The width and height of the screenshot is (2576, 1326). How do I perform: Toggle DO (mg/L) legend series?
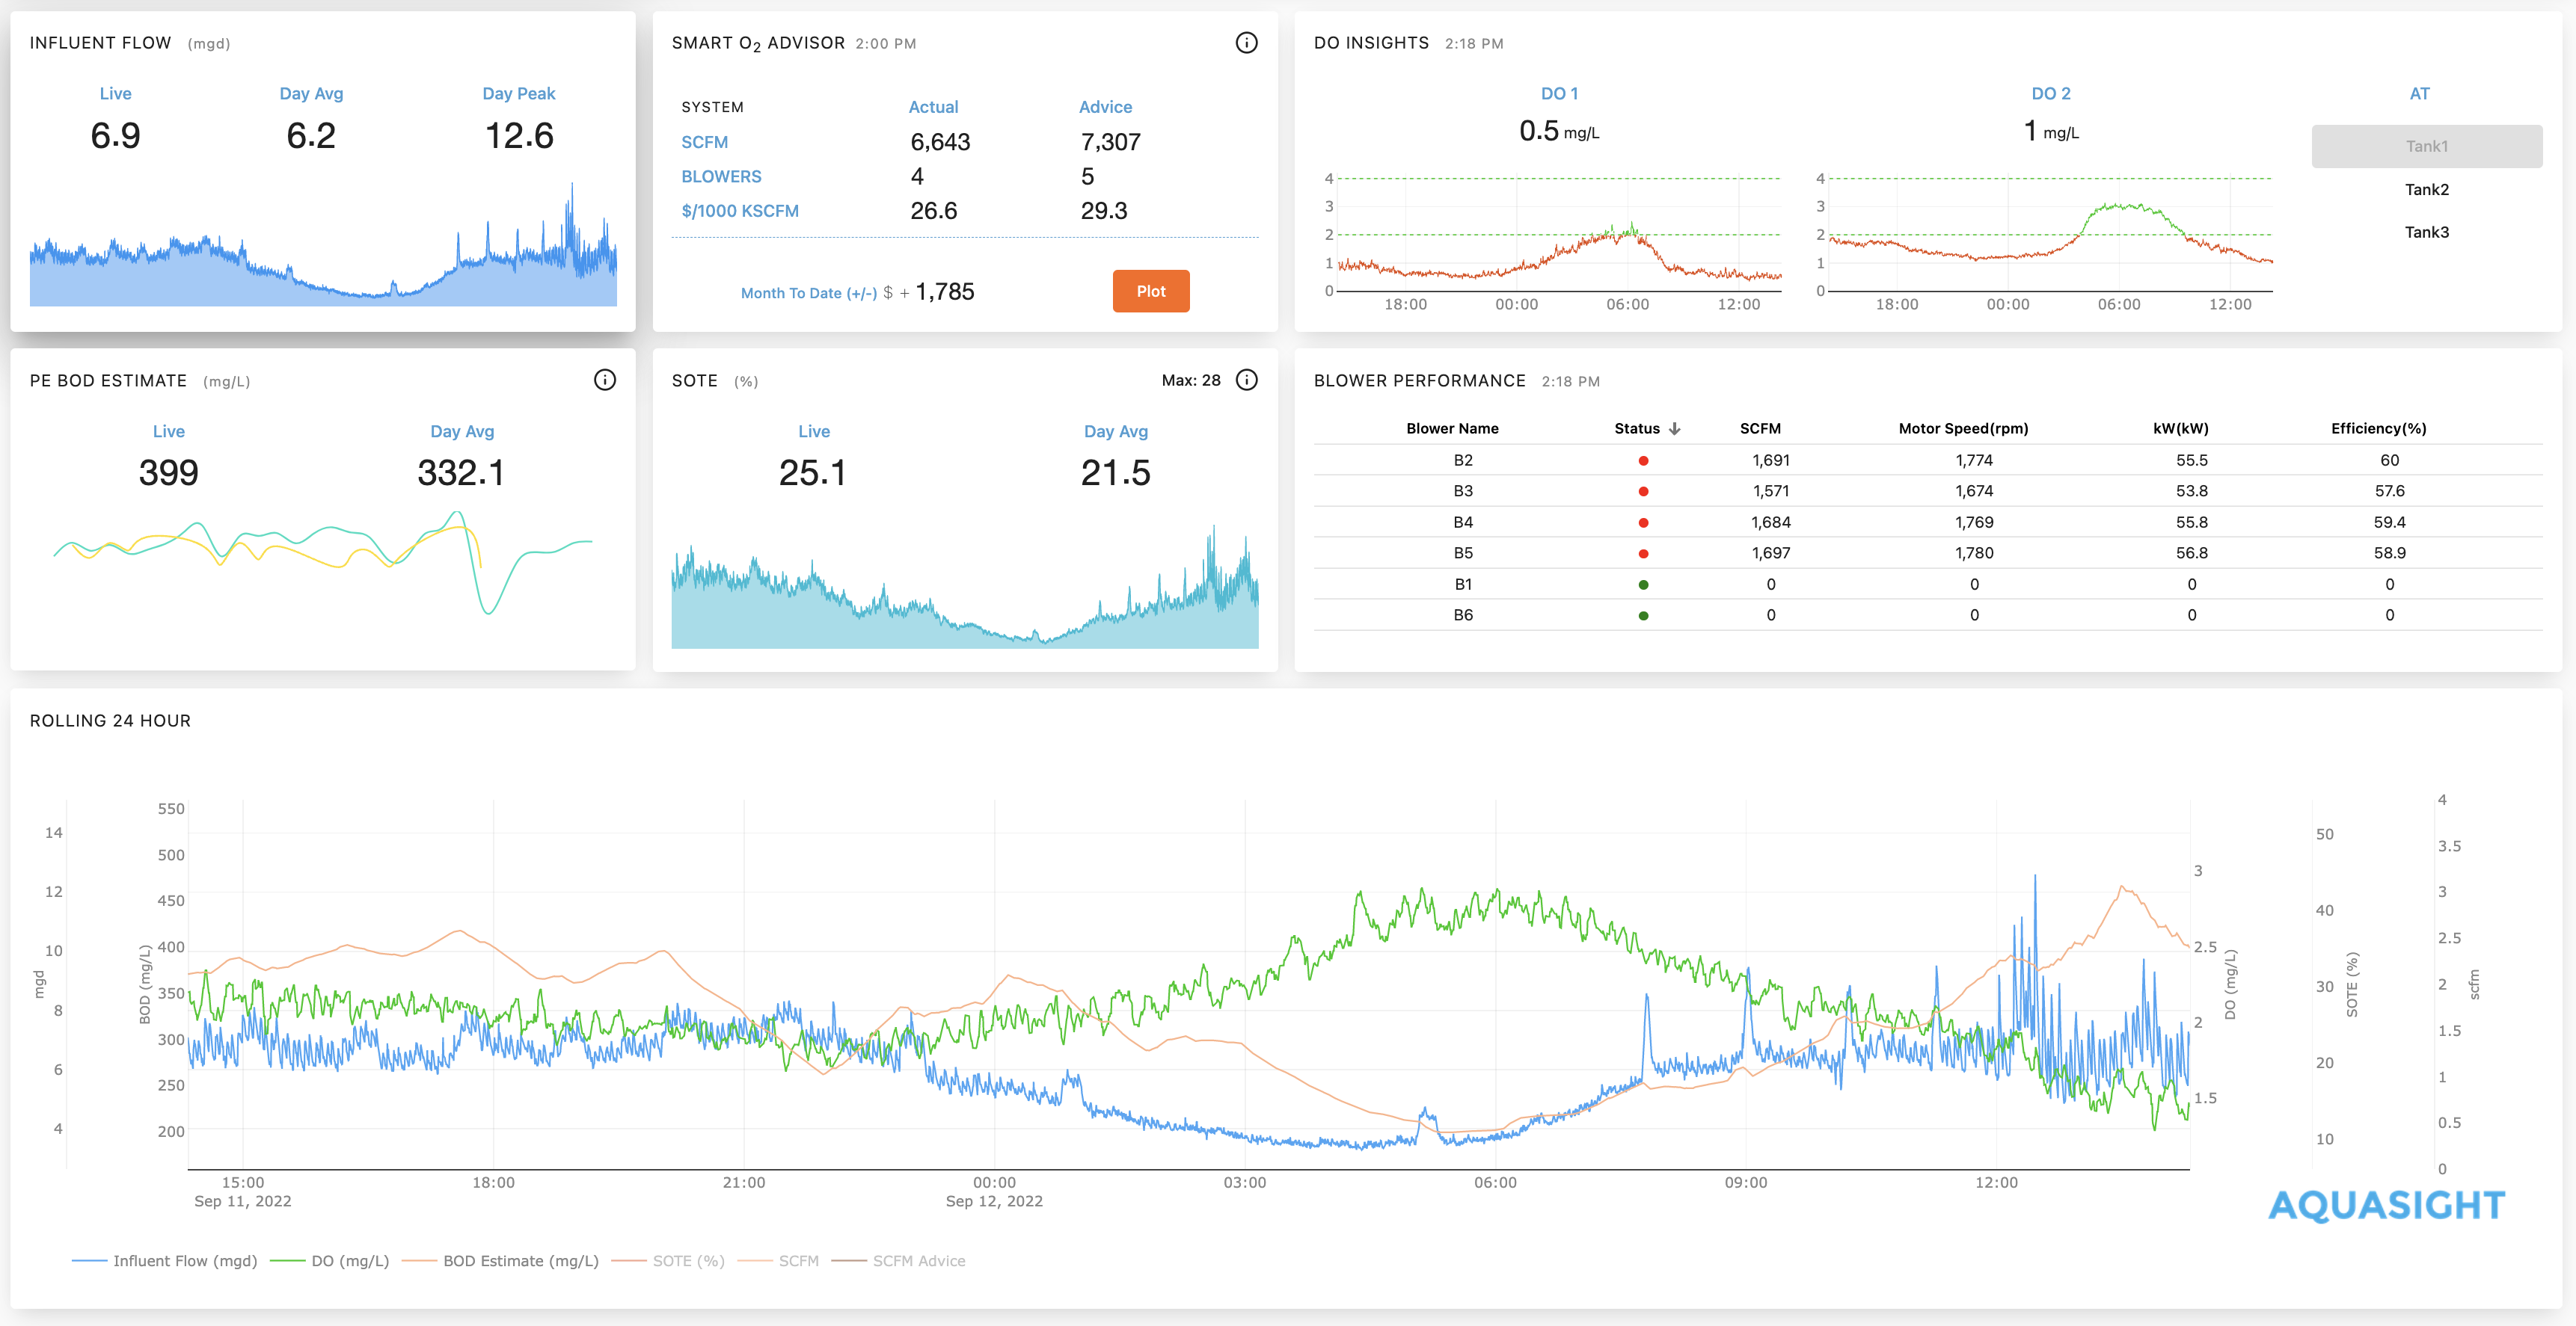pos(349,1261)
